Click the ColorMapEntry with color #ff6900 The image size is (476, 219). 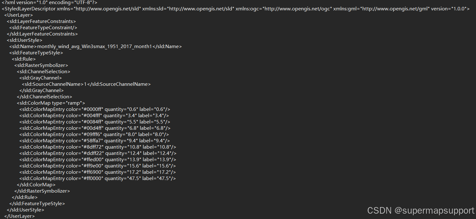97,172
